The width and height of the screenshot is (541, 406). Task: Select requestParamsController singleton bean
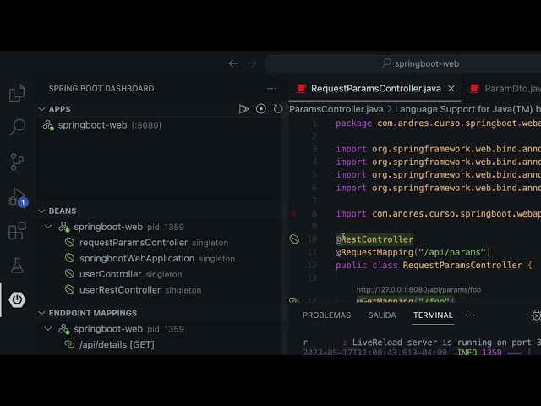pos(159,243)
